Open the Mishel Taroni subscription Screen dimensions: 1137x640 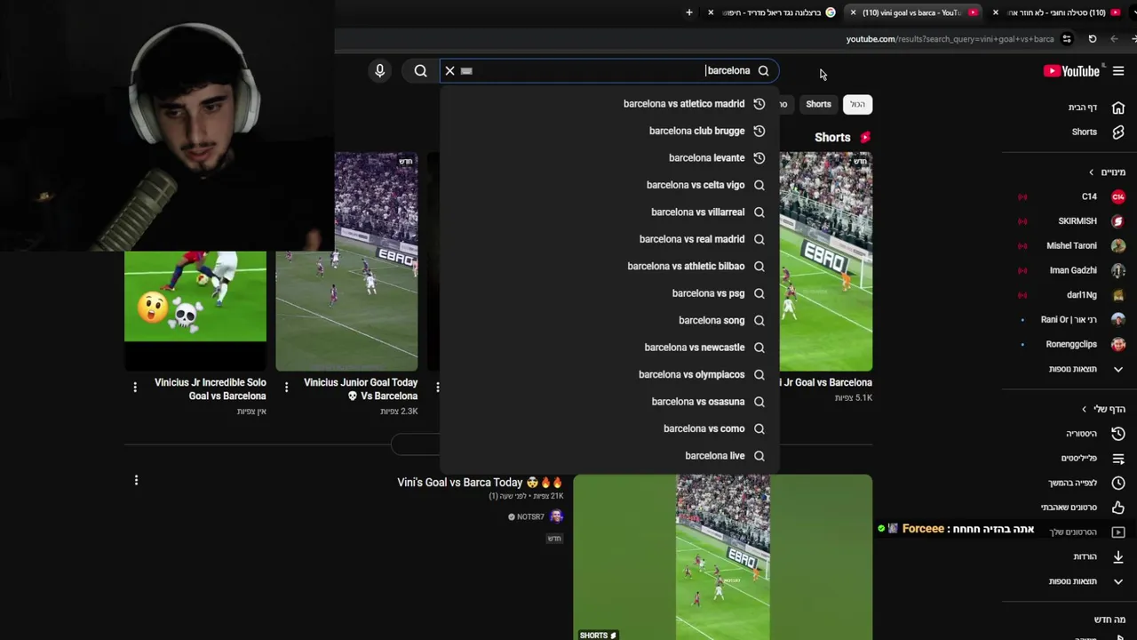pos(1073,245)
